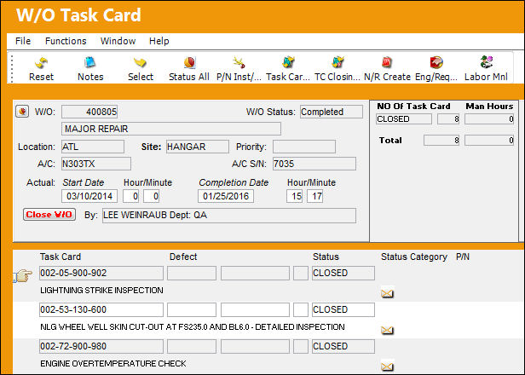Select task card 002-53-130-600
The image size is (525, 375).
[101, 309]
